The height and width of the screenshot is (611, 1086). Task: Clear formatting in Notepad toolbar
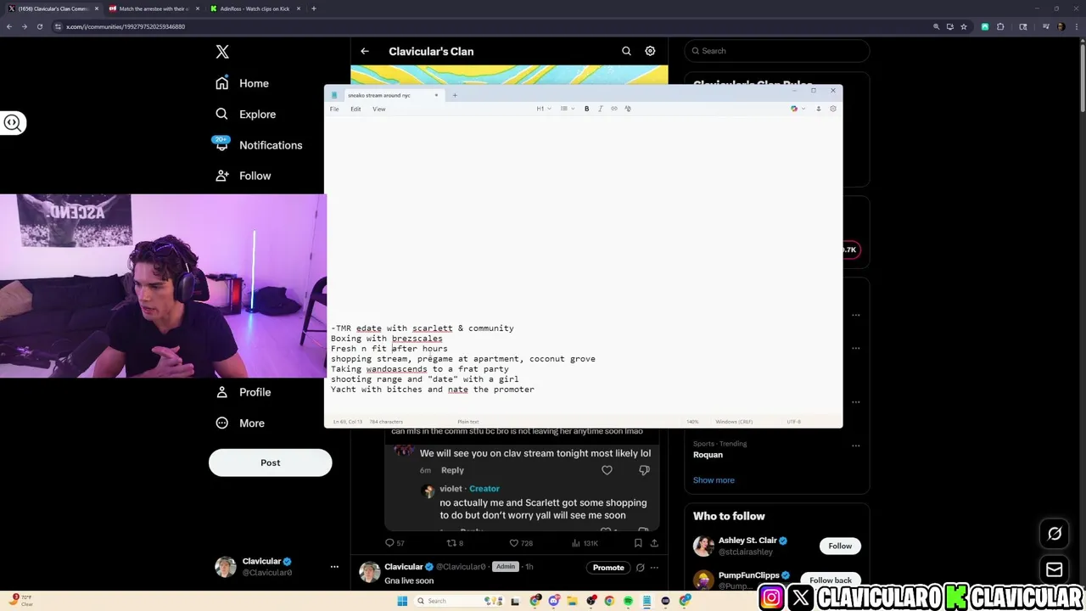pyautogui.click(x=628, y=109)
